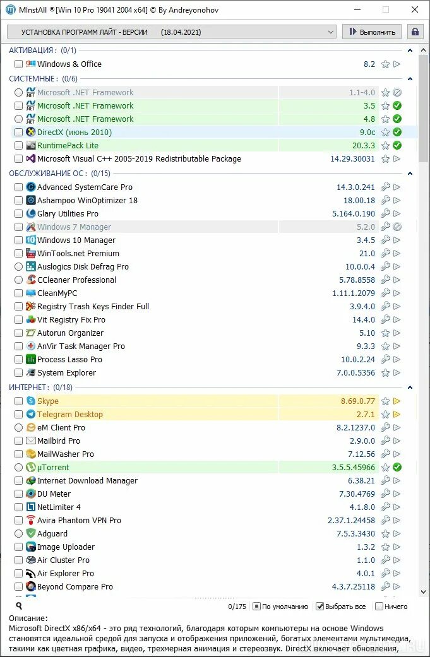430x657 pixels.
Task: Select Auslogics Disk Defrag Pro radio button
Action: pyautogui.click(x=18, y=266)
